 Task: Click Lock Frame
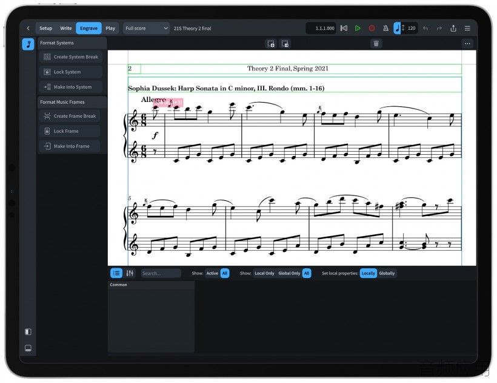click(x=70, y=131)
